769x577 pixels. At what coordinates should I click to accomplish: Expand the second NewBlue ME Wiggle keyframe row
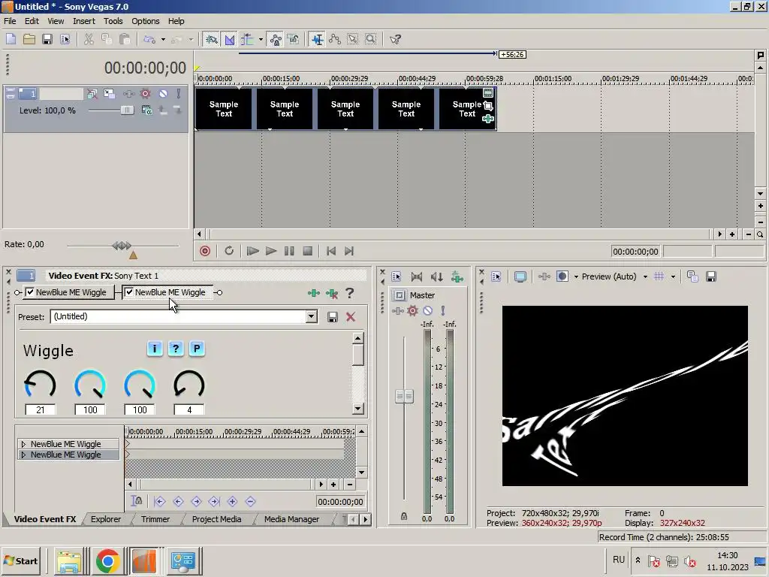point(23,455)
